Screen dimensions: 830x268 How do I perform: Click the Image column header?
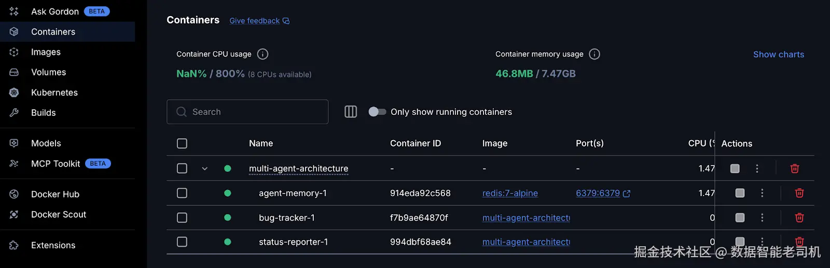[495, 143]
